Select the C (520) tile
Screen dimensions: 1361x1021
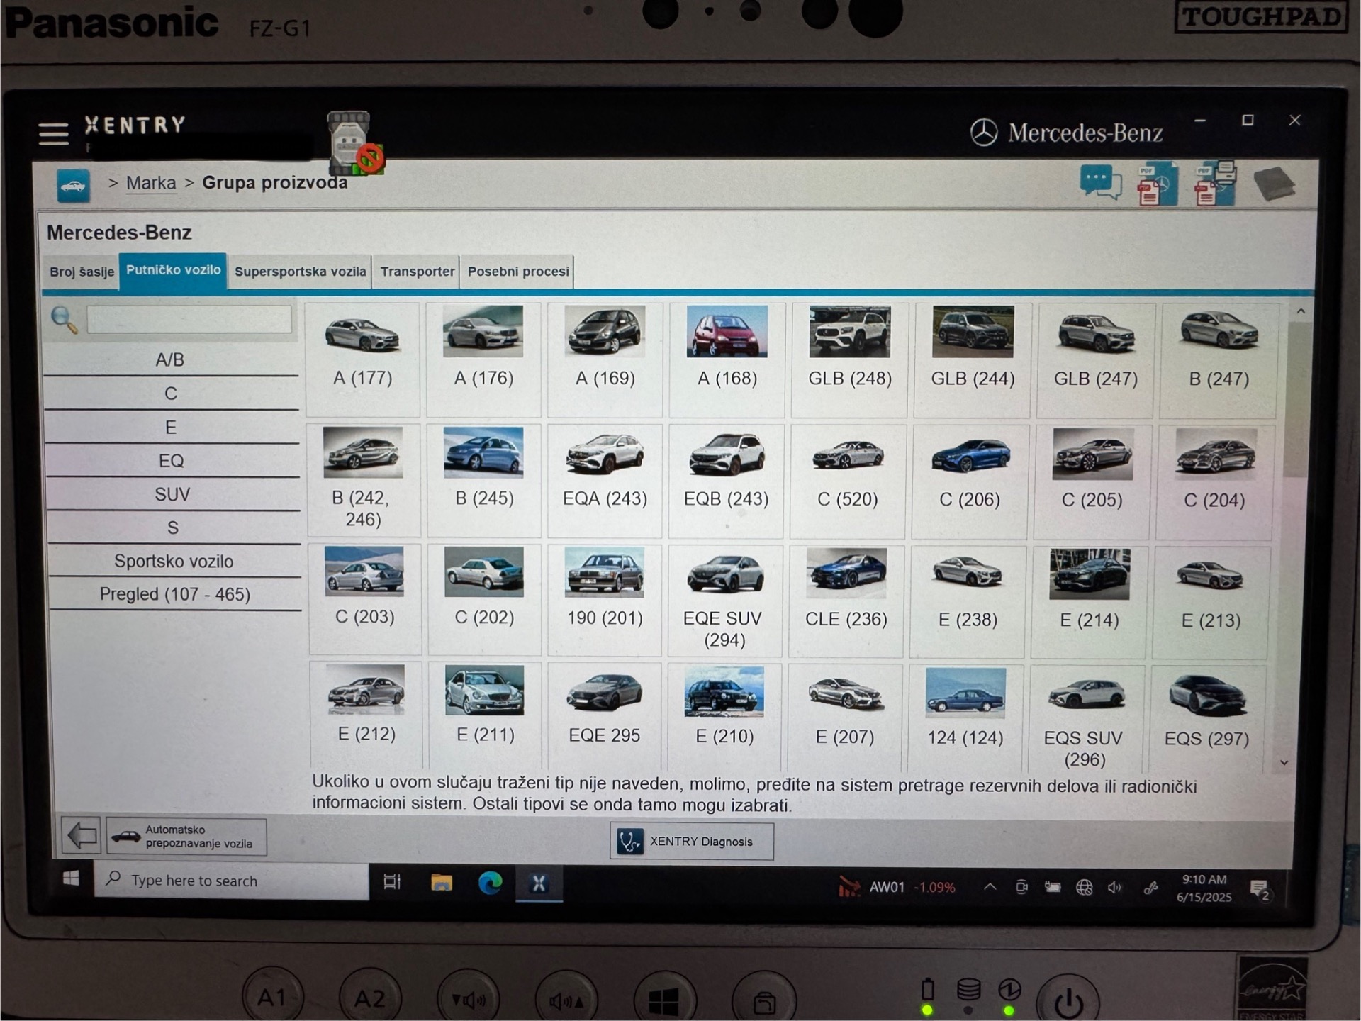tap(848, 481)
